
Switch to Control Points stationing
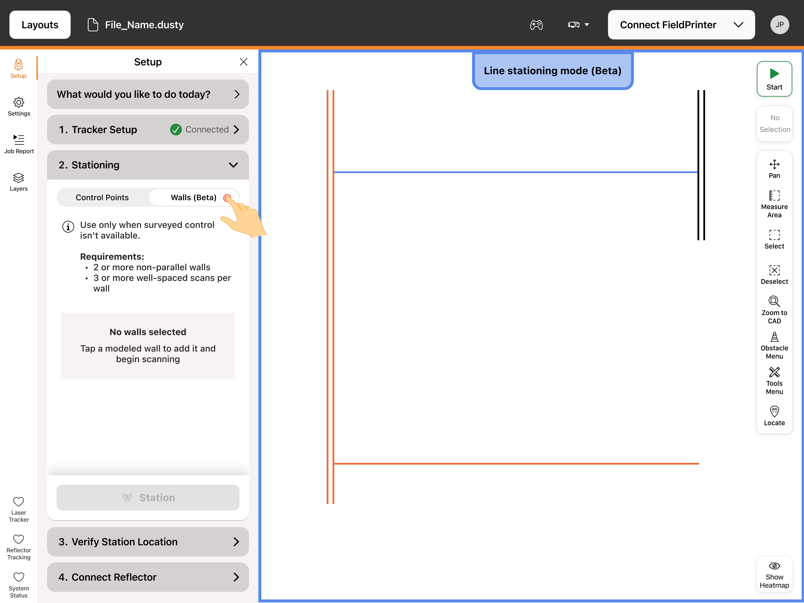pos(102,197)
